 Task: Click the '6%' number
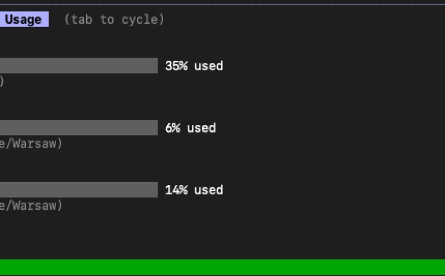point(173,128)
